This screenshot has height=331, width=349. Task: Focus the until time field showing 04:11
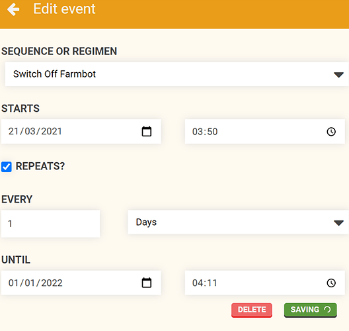click(265, 283)
